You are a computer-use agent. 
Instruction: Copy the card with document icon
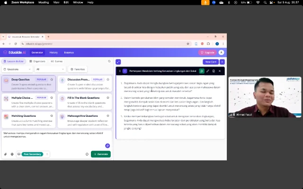click(214, 71)
